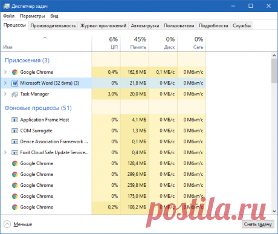Select the Application Frame Host row name
The image size is (278, 234).
click(x=45, y=120)
